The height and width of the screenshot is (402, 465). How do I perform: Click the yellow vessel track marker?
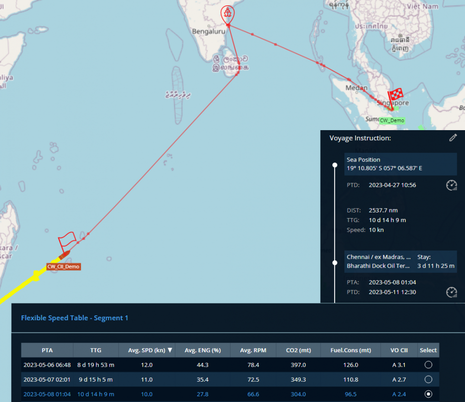pyautogui.click(x=36, y=275)
